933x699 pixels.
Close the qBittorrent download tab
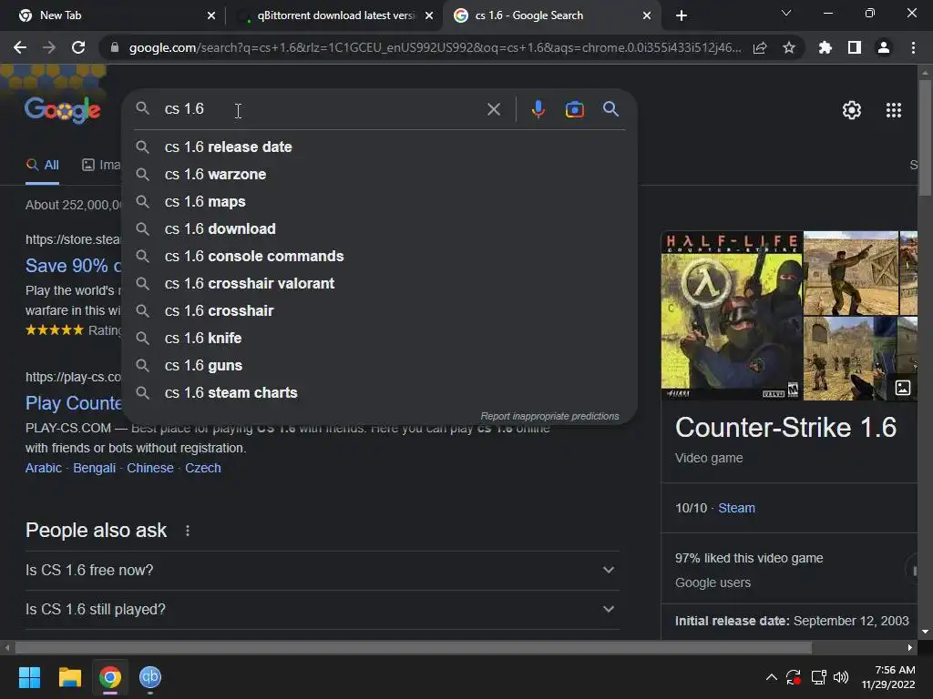click(429, 15)
